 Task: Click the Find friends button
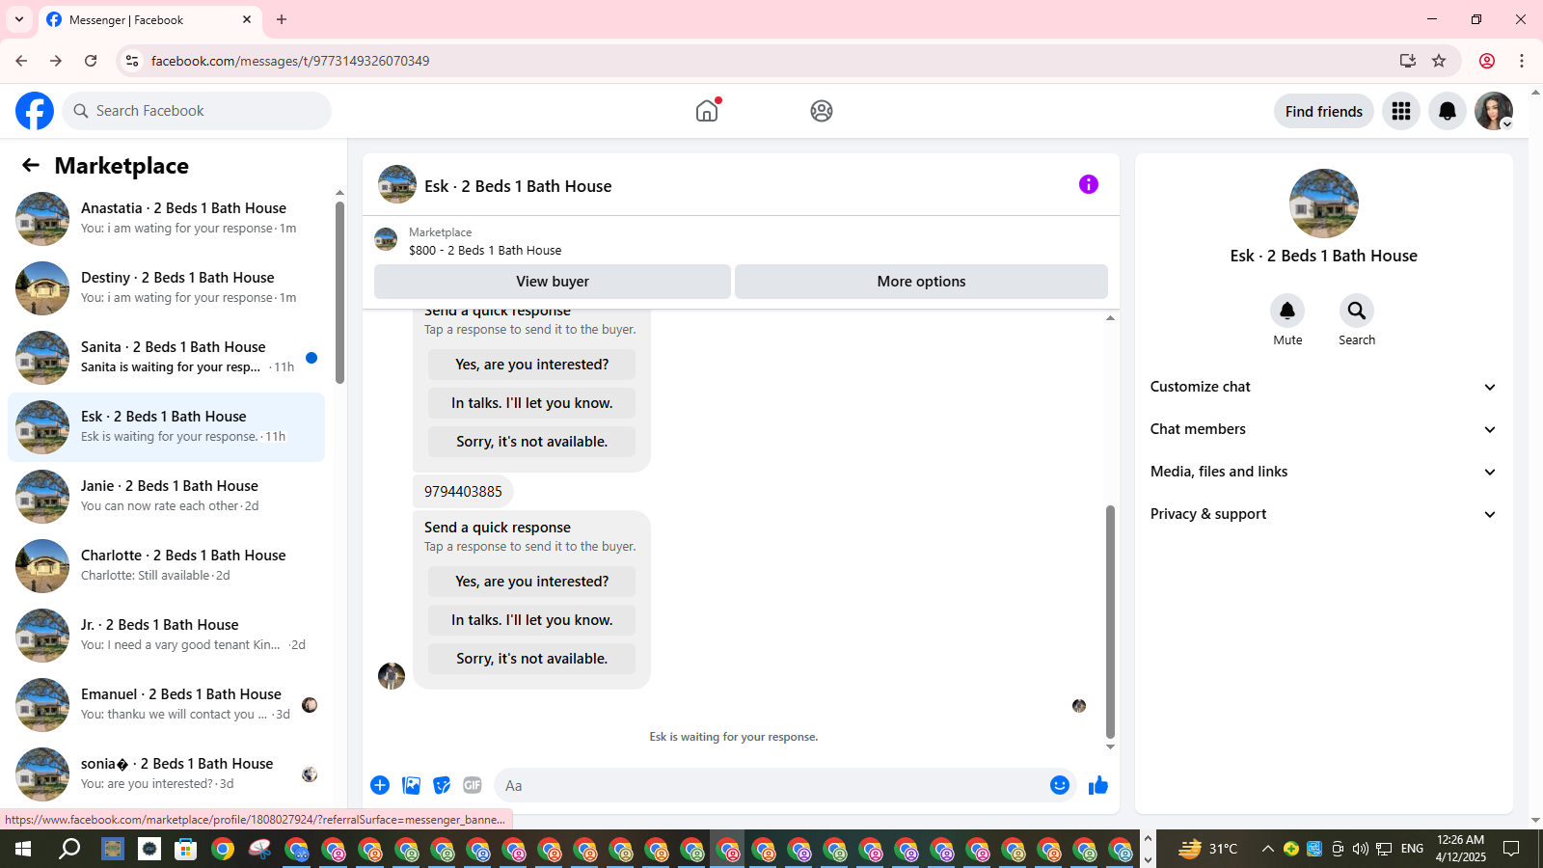(1323, 111)
